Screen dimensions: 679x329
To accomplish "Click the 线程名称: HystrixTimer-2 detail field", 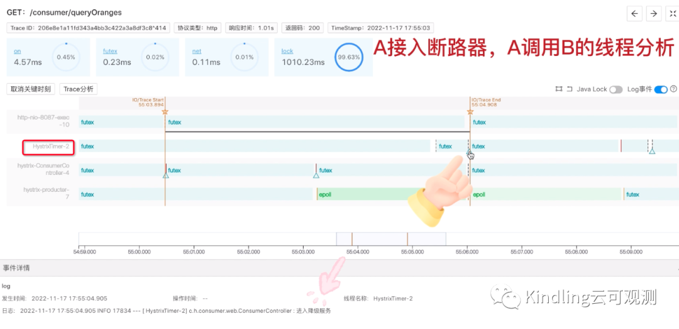I will pyautogui.click(x=378, y=299).
